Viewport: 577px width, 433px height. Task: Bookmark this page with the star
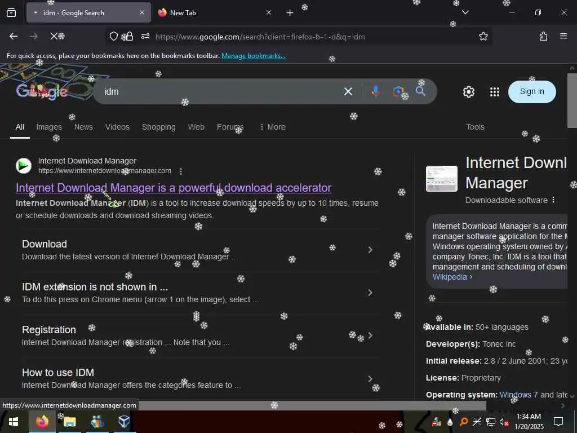click(483, 36)
